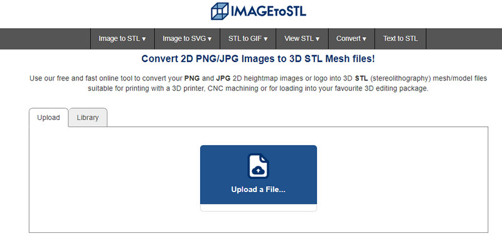
Task: Click the Convert 2D PNG/JPG heading
Action: pyautogui.click(x=258, y=59)
